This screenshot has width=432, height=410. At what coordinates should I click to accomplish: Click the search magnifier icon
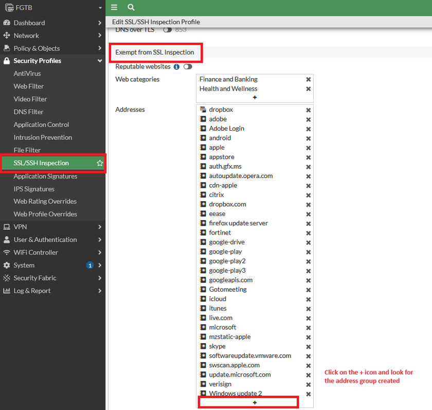[131, 7]
